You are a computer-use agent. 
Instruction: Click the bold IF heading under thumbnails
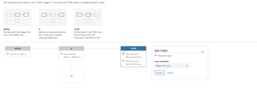[x=39, y=29]
